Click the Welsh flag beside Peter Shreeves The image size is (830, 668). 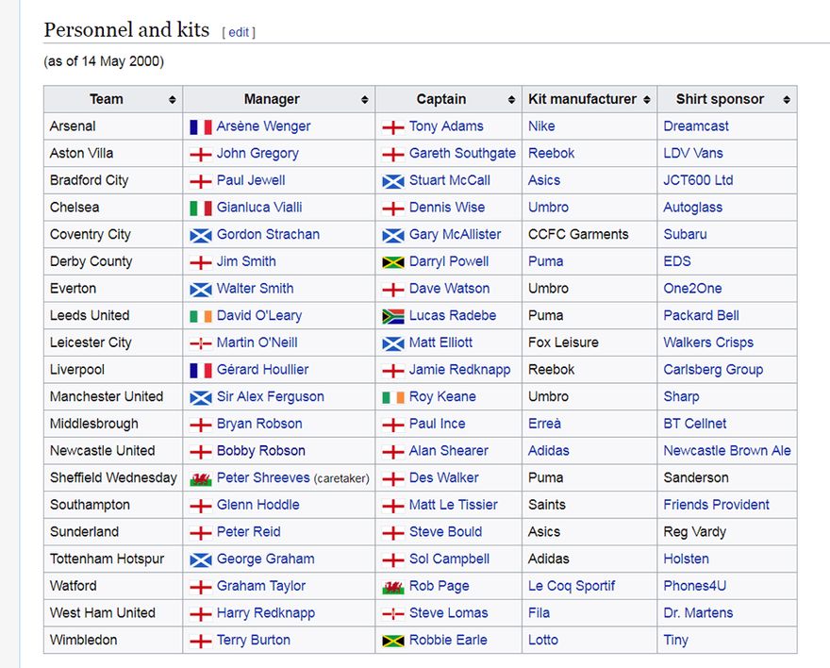pyautogui.click(x=200, y=478)
